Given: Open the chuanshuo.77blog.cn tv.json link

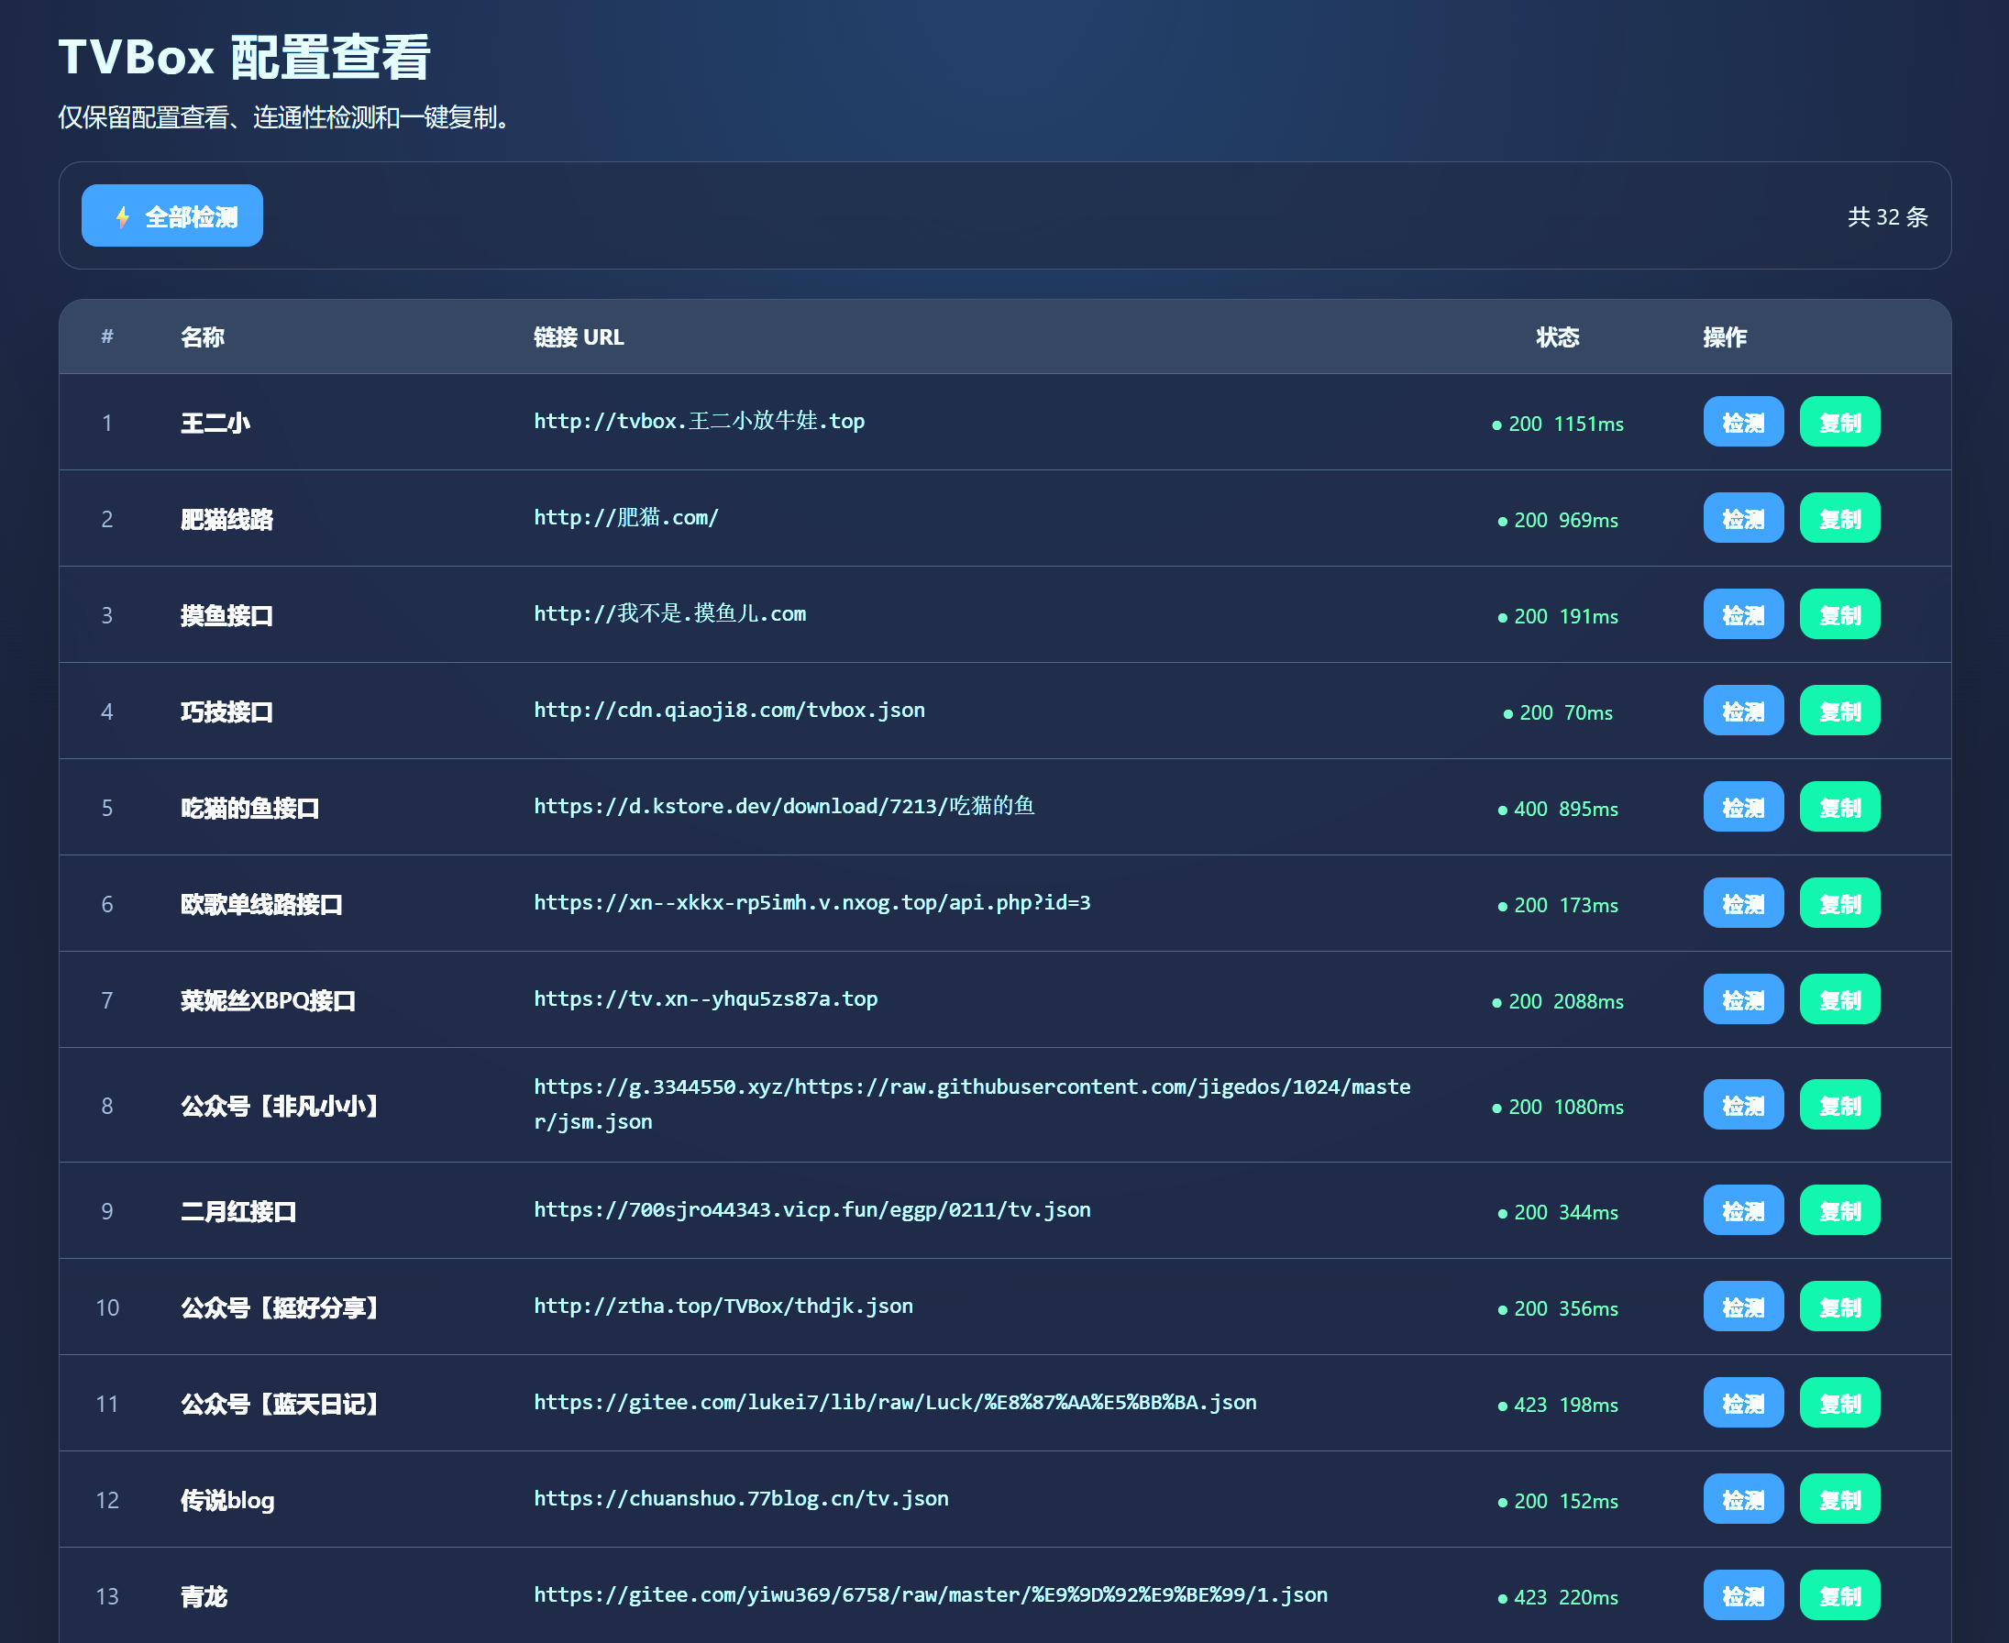Looking at the screenshot, I should point(740,1499).
